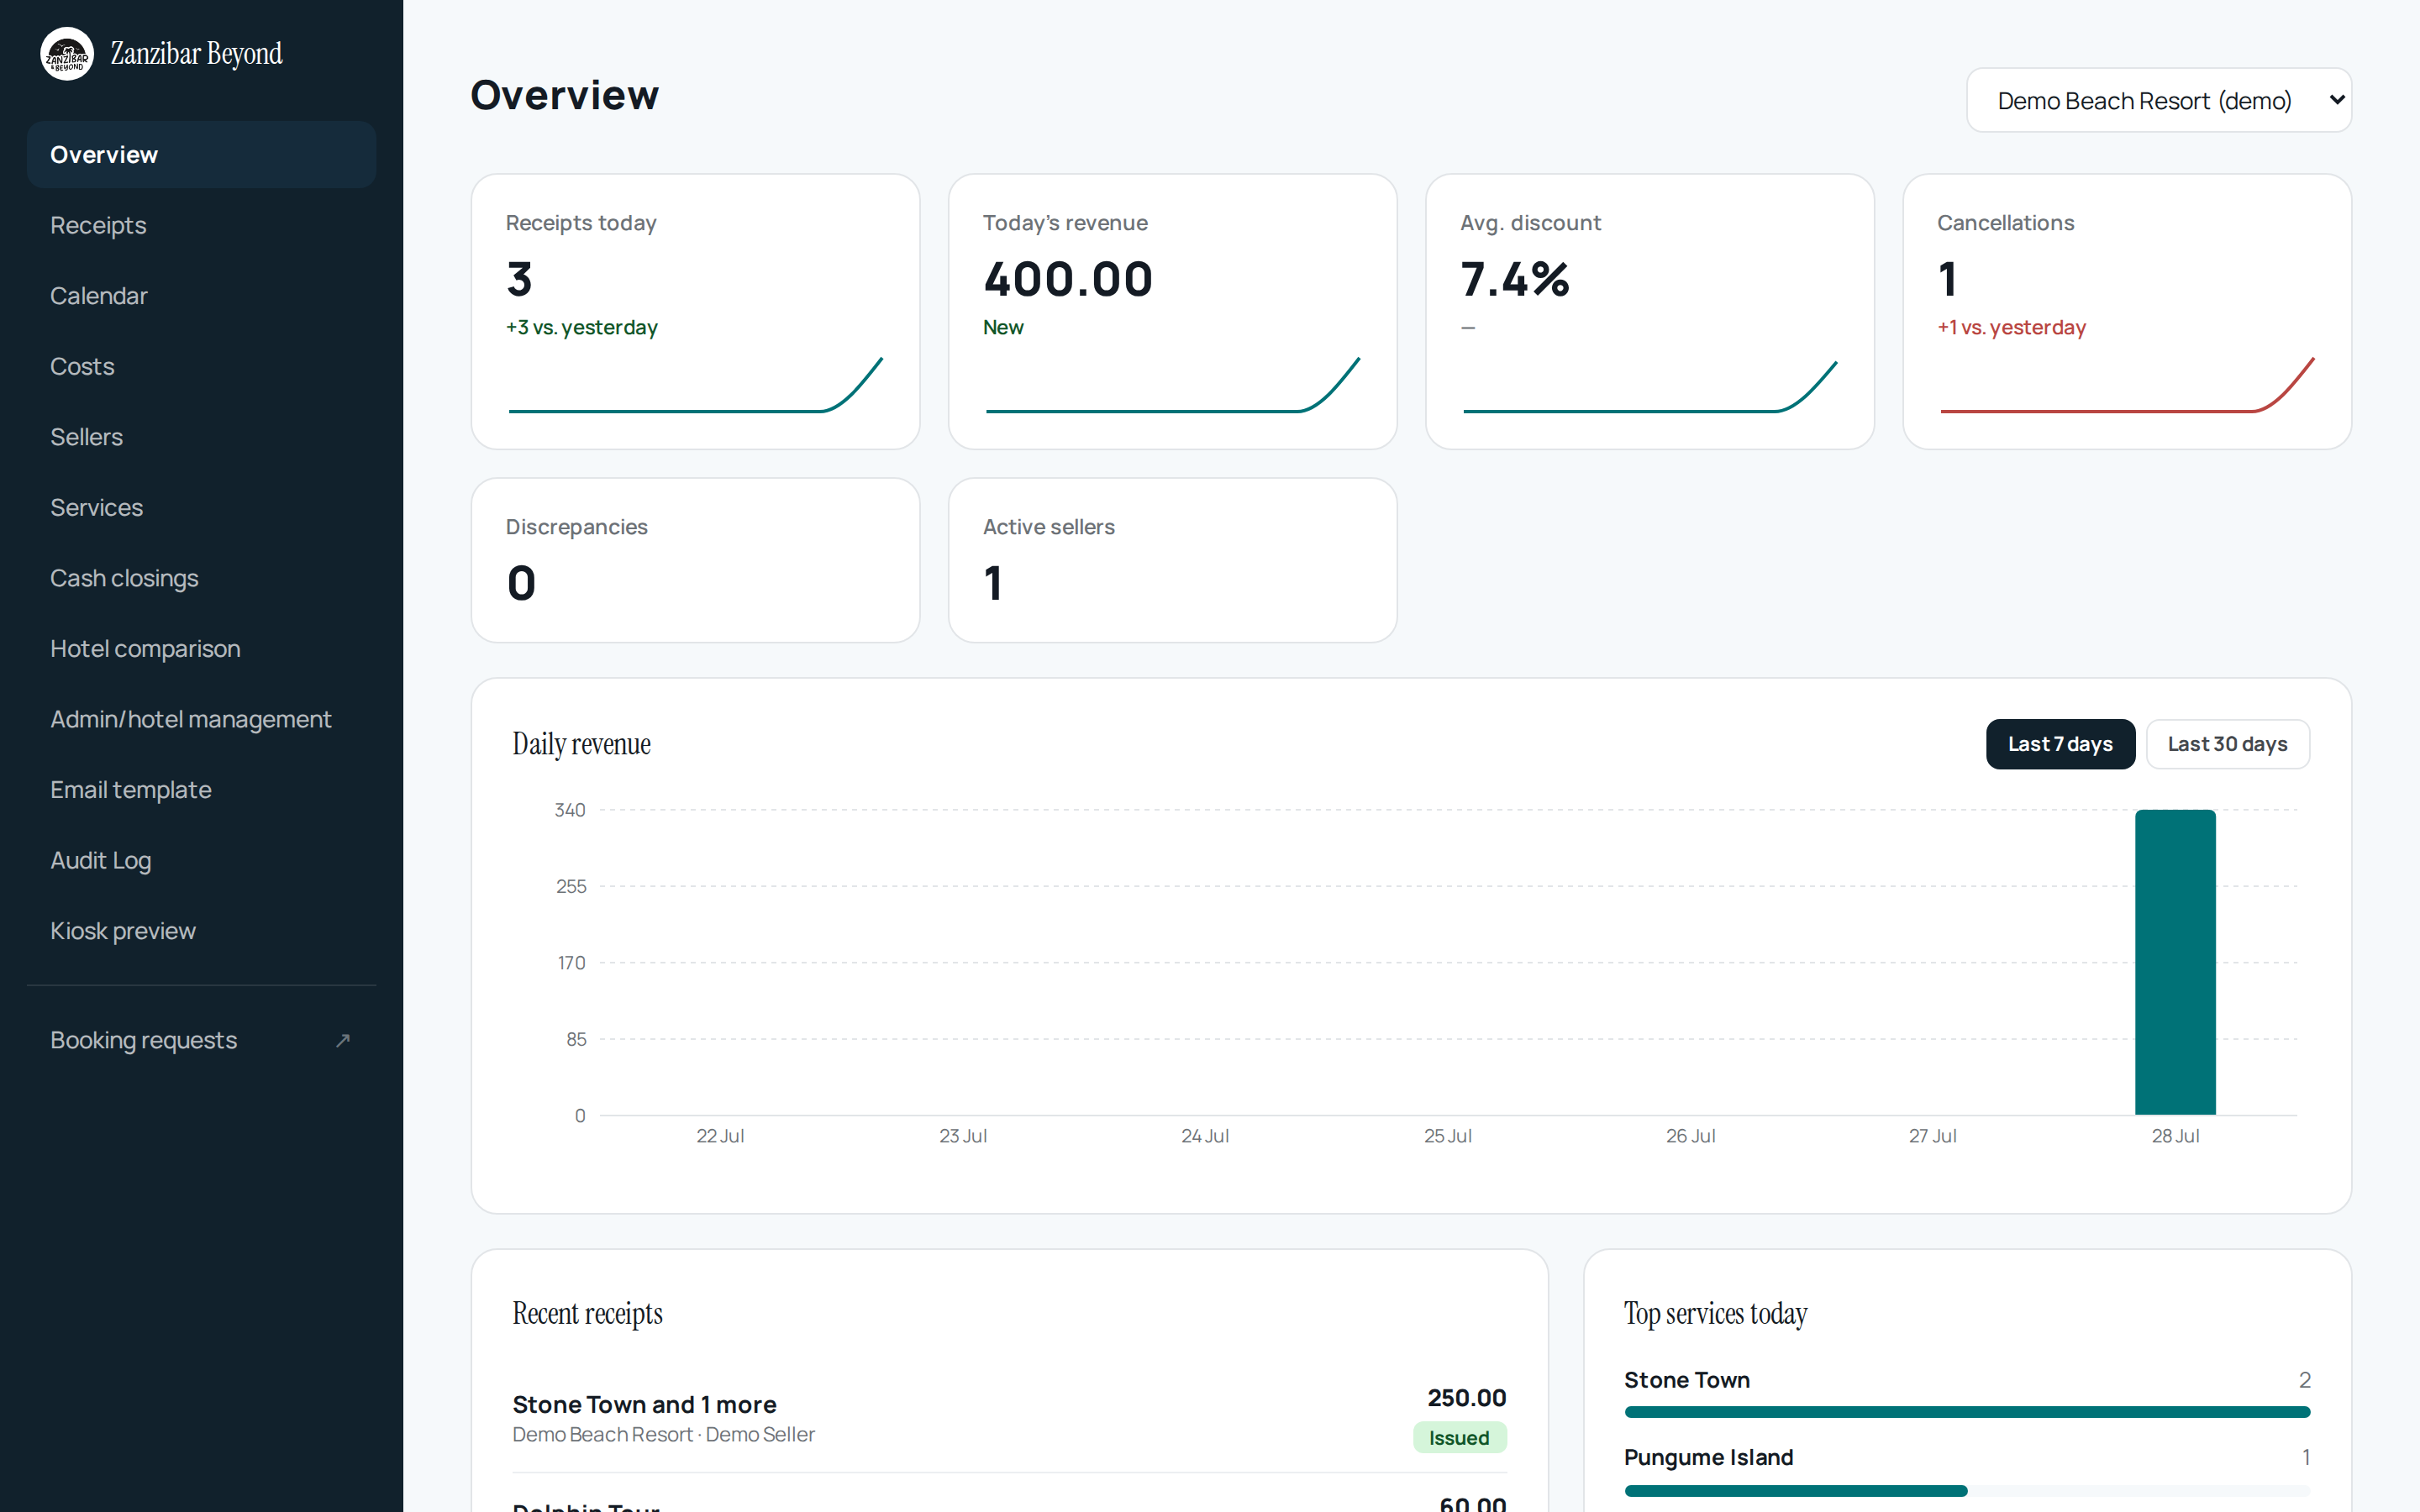Click the Demo Beach Resort · Demo Seller subtitle
The width and height of the screenshot is (2420, 1512).
663,1435
